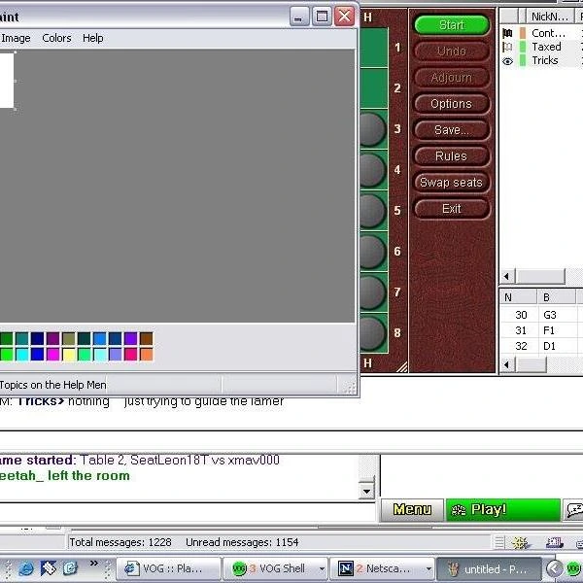Click the computer icon in status bar

(x=554, y=543)
